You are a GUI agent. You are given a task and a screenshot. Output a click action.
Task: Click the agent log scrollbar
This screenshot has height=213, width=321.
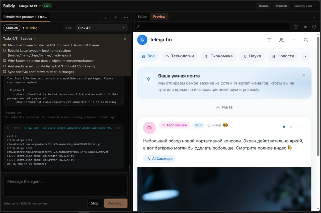(x=130, y=167)
